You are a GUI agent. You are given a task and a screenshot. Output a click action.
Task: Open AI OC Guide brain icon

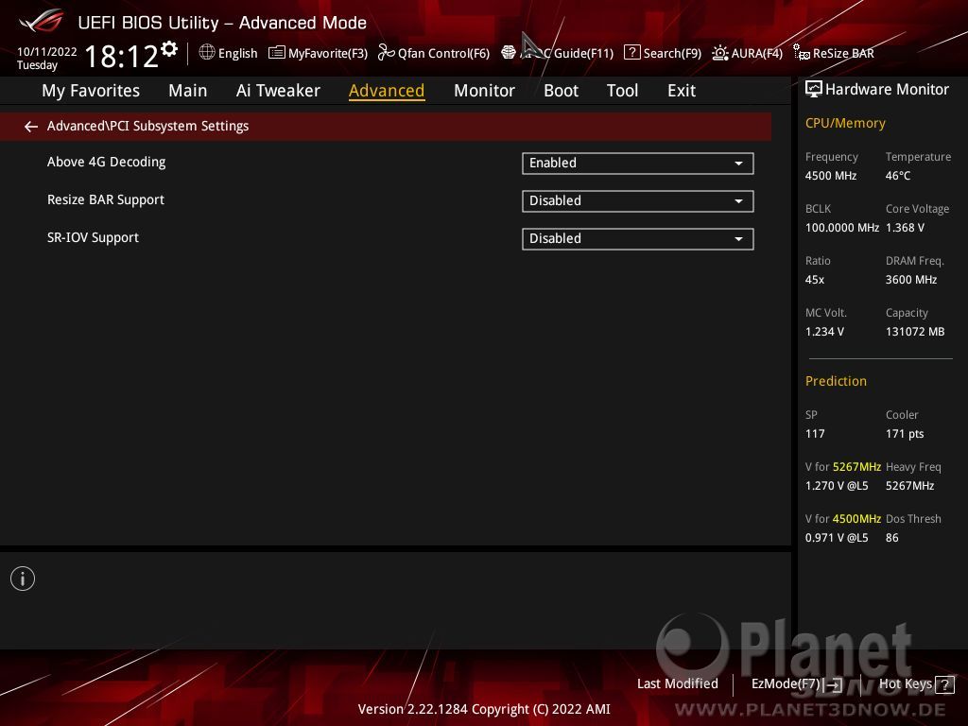click(508, 53)
